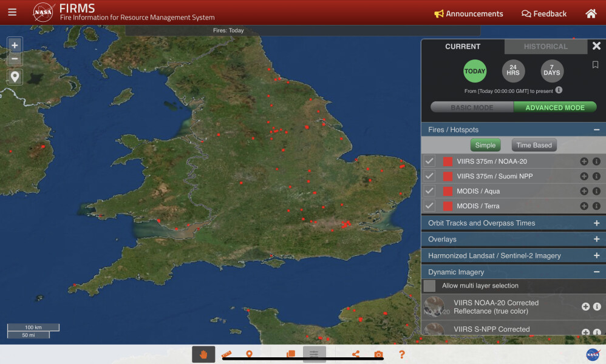Open the imagery comparison tool

tap(290, 354)
